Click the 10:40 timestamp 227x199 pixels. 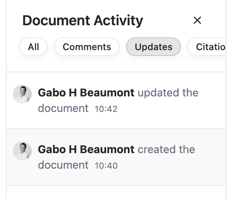point(106,166)
